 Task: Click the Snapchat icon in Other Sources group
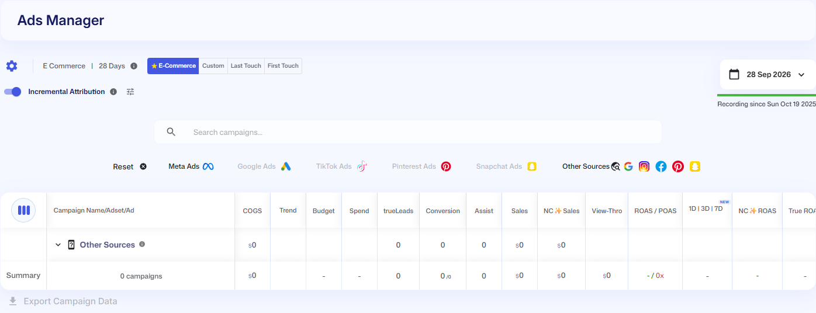point(694,166)
